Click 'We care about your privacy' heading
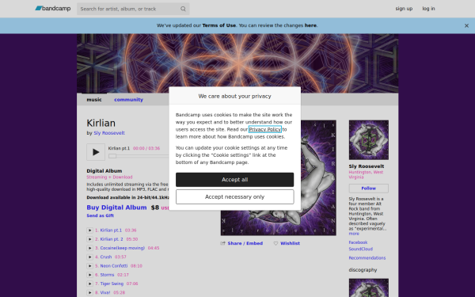The width and height of the screenshot is (475, 297). tap(235, 96)
